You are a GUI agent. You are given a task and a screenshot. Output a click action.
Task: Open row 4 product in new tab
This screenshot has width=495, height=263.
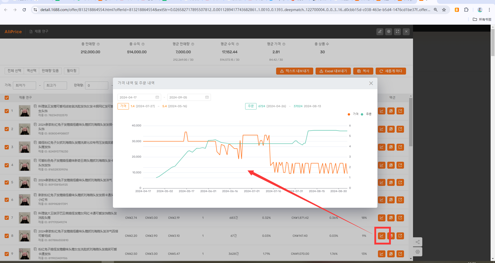400,165
